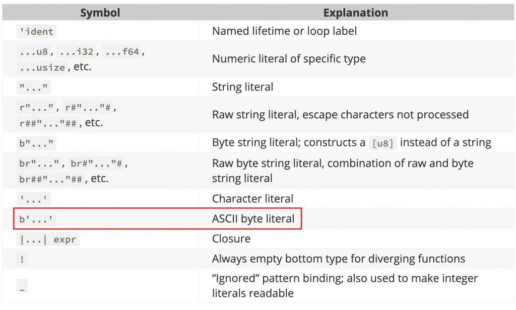Click the r##"..."## code snippet
The width and height of the screenshot is (516, 310).
(x=49, y=122)
